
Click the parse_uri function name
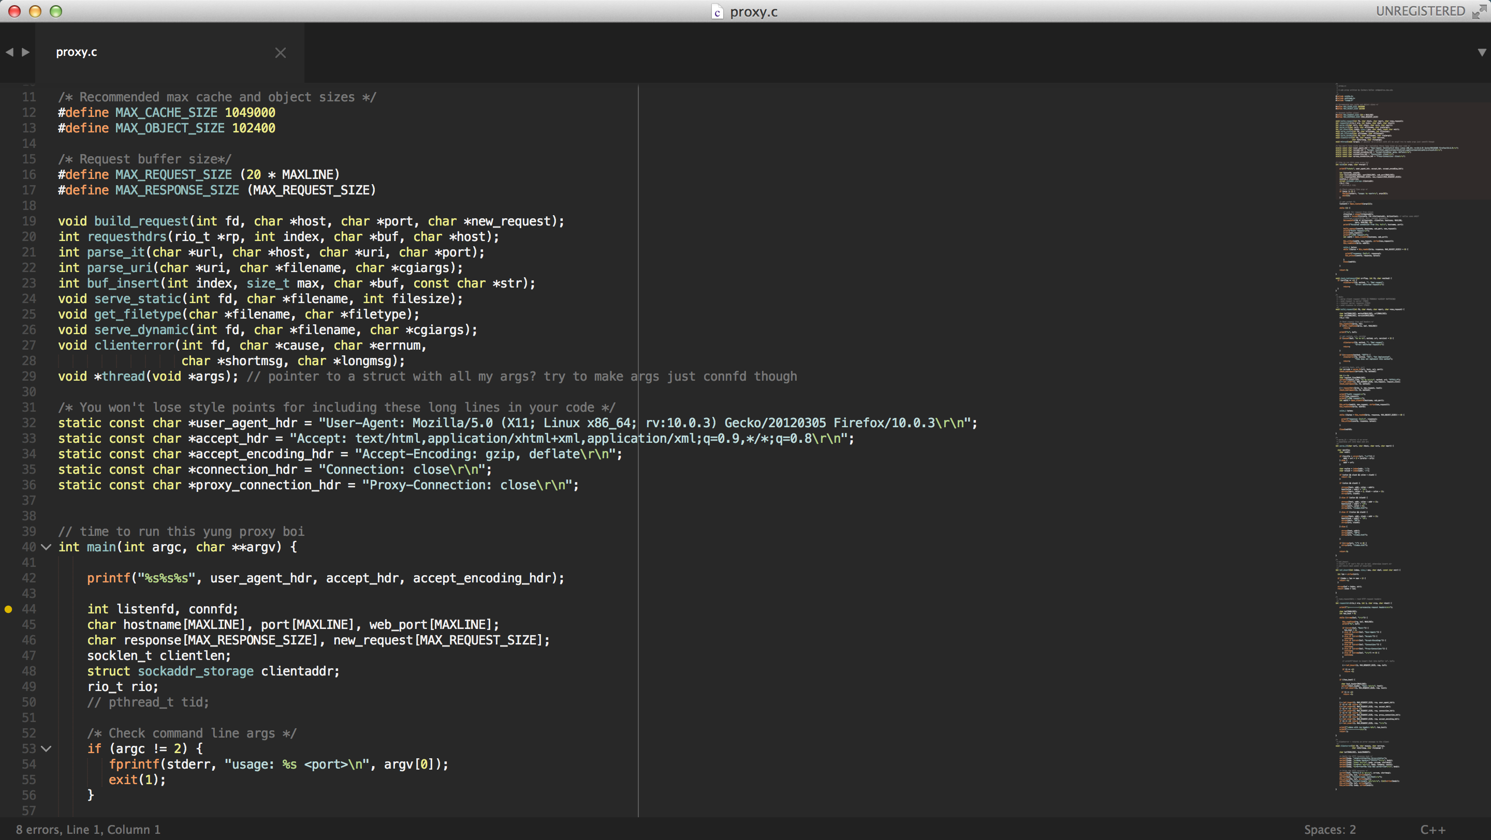120,268
